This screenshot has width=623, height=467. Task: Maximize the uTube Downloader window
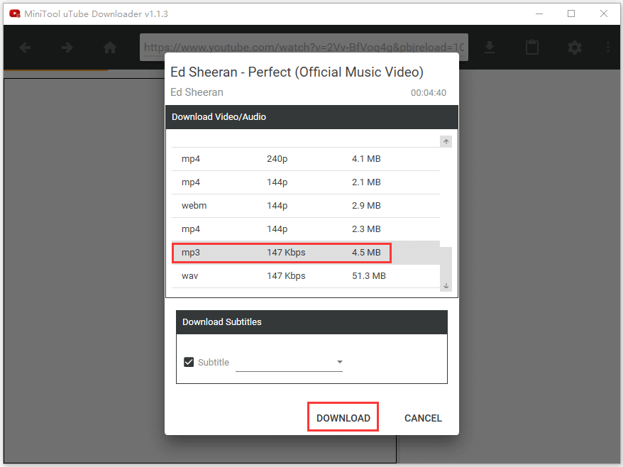click(571, 14)
